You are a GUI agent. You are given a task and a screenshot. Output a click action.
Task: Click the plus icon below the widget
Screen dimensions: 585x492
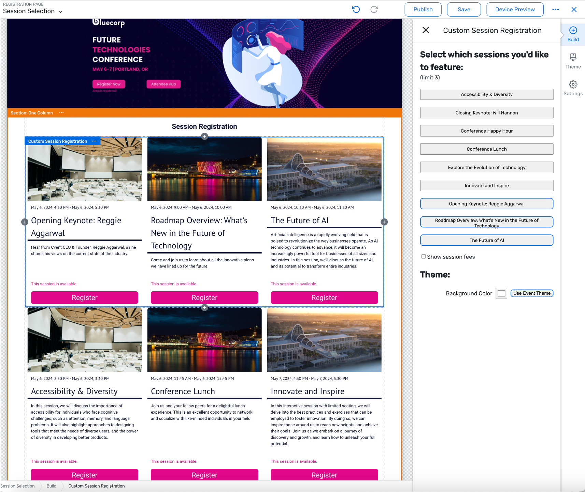(x=204, y=308)
